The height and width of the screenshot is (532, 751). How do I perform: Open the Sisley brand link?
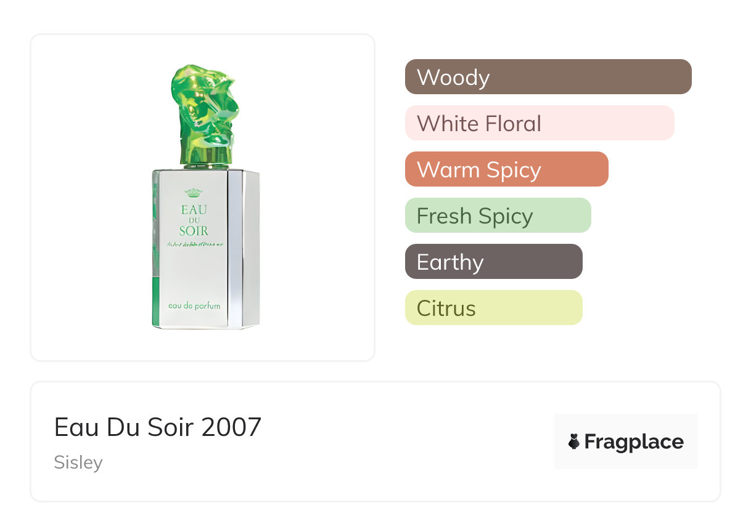point(78,462)
